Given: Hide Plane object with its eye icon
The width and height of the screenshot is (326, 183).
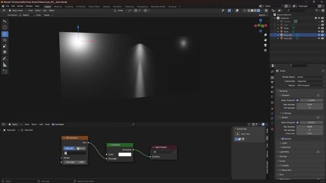Looking at the screenshot, I should coord(319,28).
